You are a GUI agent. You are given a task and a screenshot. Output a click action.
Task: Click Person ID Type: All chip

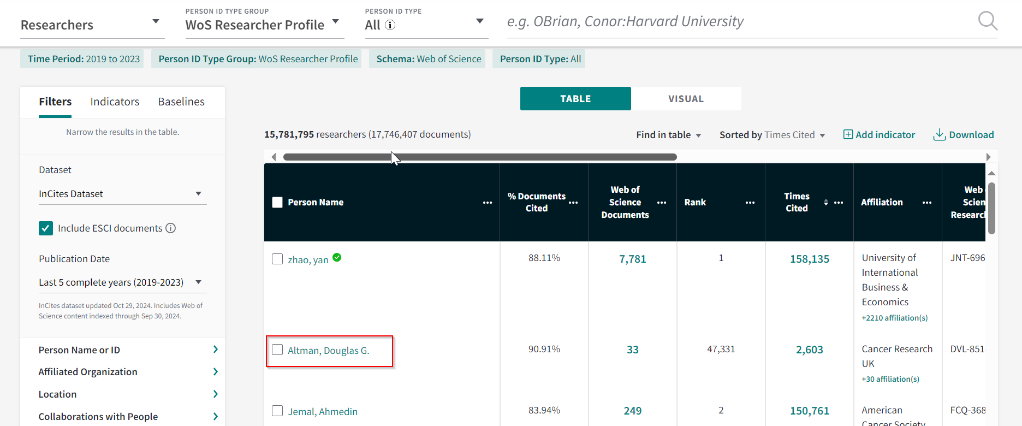[x=539, y=59]
